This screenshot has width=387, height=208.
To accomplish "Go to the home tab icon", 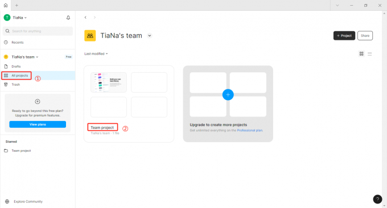I will (x=6, y=5).
